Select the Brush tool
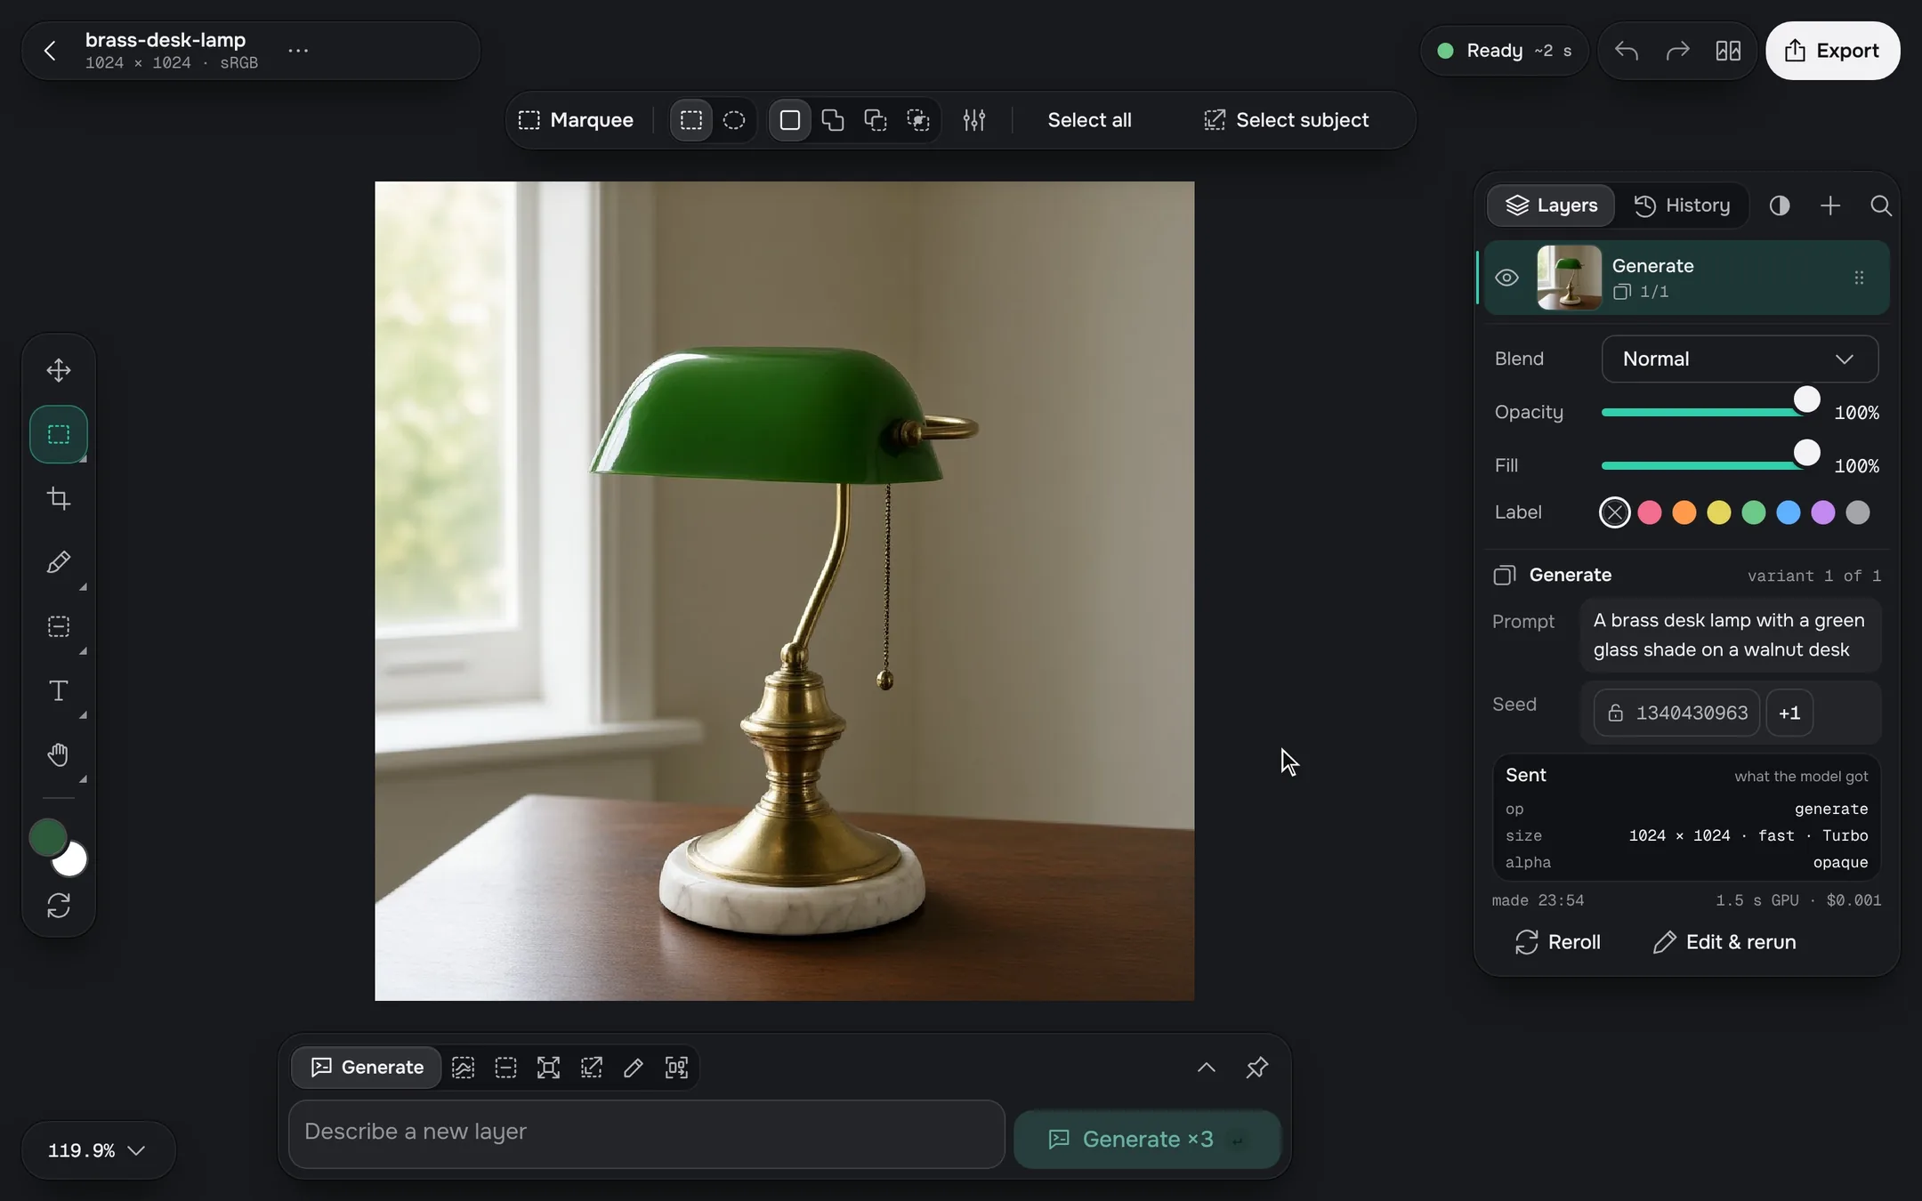The height and width of the screenshot is (1201, 1922). click(x=59, y=562)
